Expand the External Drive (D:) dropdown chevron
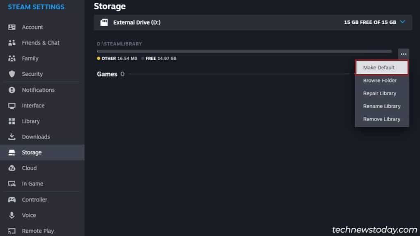420x236 pixels. [x=402, y=22]
